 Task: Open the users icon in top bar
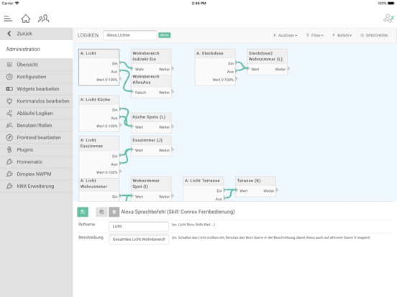tap(44, 19)
